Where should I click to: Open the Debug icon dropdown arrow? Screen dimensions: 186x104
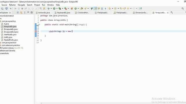pos(51,8)
